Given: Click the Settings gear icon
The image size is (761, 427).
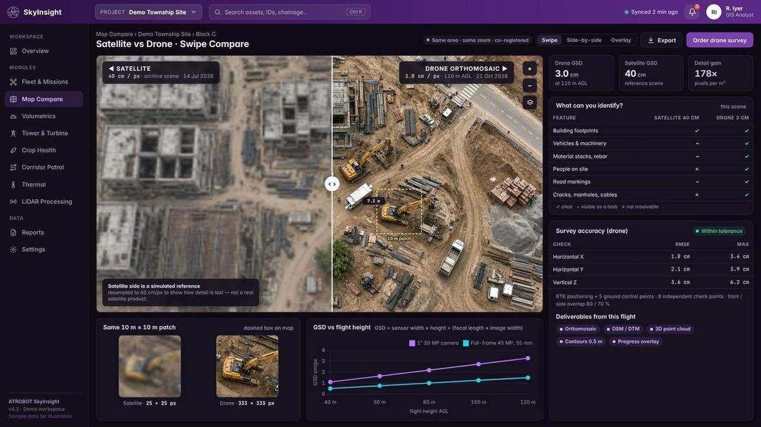Looking at the screenshot, I should (13, 250).
